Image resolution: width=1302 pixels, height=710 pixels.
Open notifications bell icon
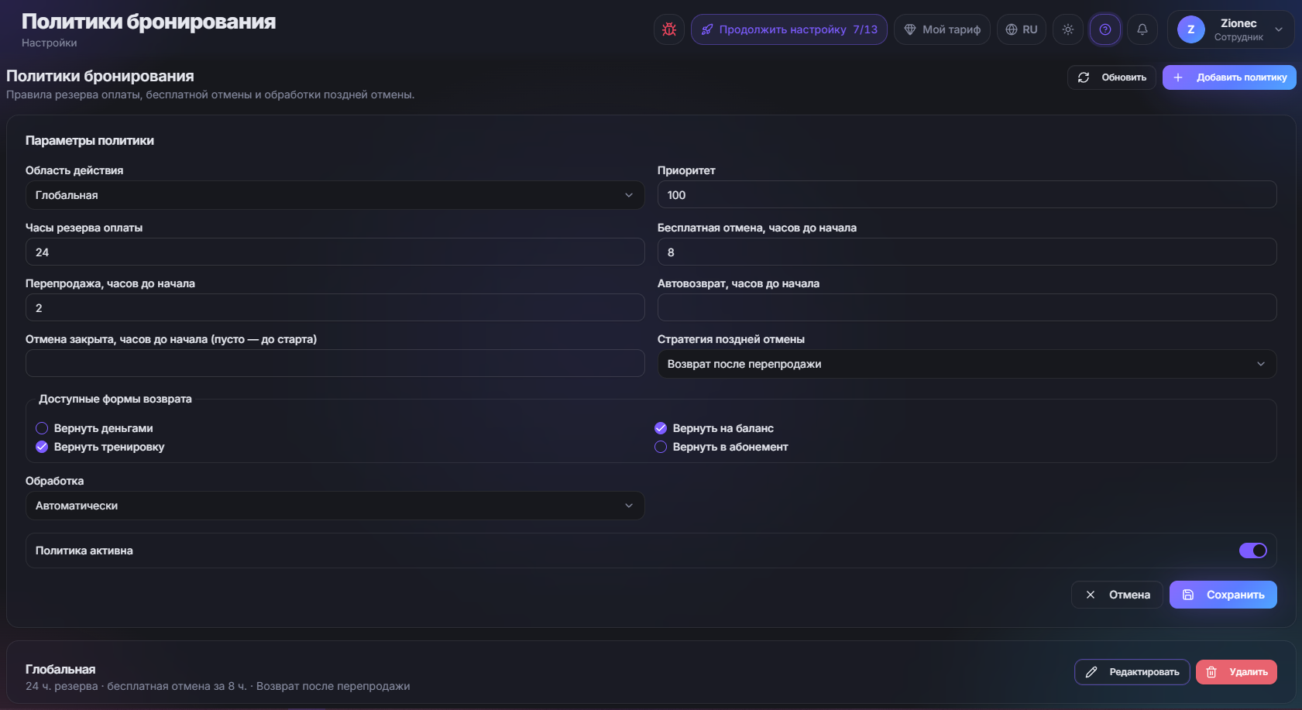(x=1142, y=29)
